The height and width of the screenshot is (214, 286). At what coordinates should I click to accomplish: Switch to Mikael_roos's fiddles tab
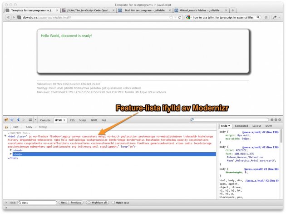click(201, 10)
